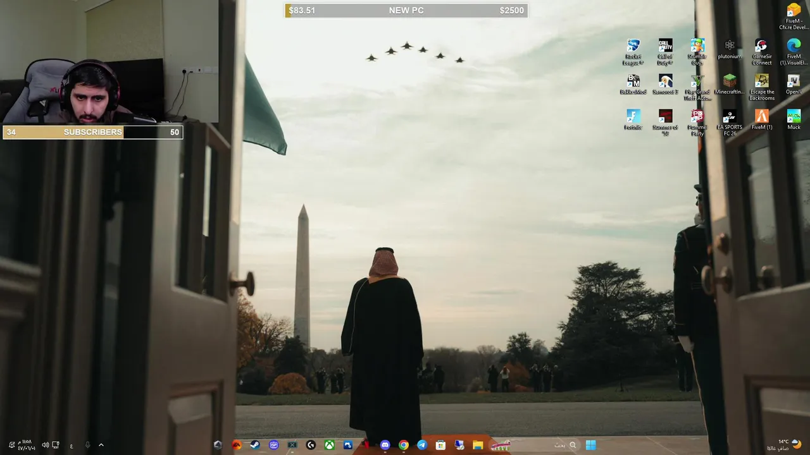Launch the EA SPORTS FC 26 shortcut

click(x=730, y=123)
